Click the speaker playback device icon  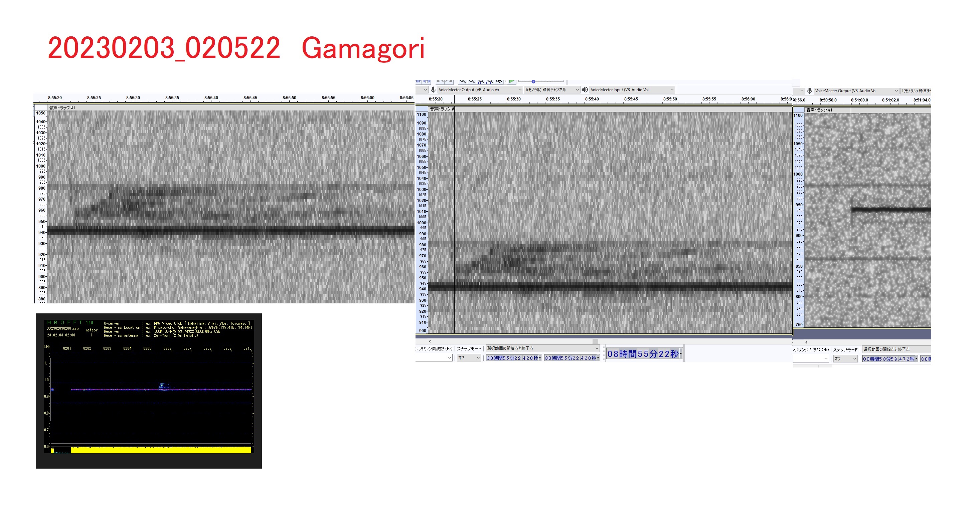[x=585, y=90]
